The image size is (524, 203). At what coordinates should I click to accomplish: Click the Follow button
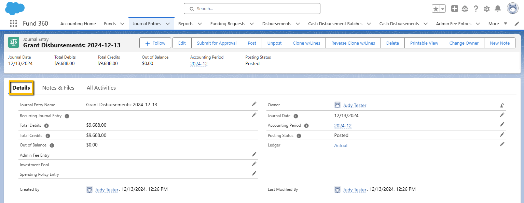155,43
